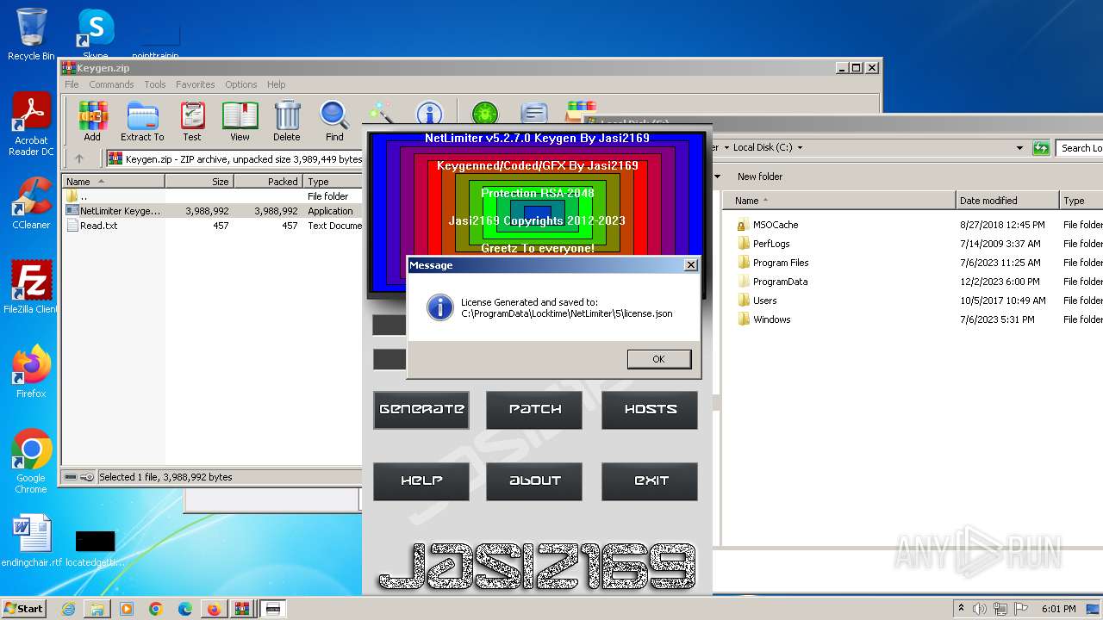Open the Options menu in WinRAR
The height and width of the screenshot is (620, 1103).
click(x=241, y=84)
